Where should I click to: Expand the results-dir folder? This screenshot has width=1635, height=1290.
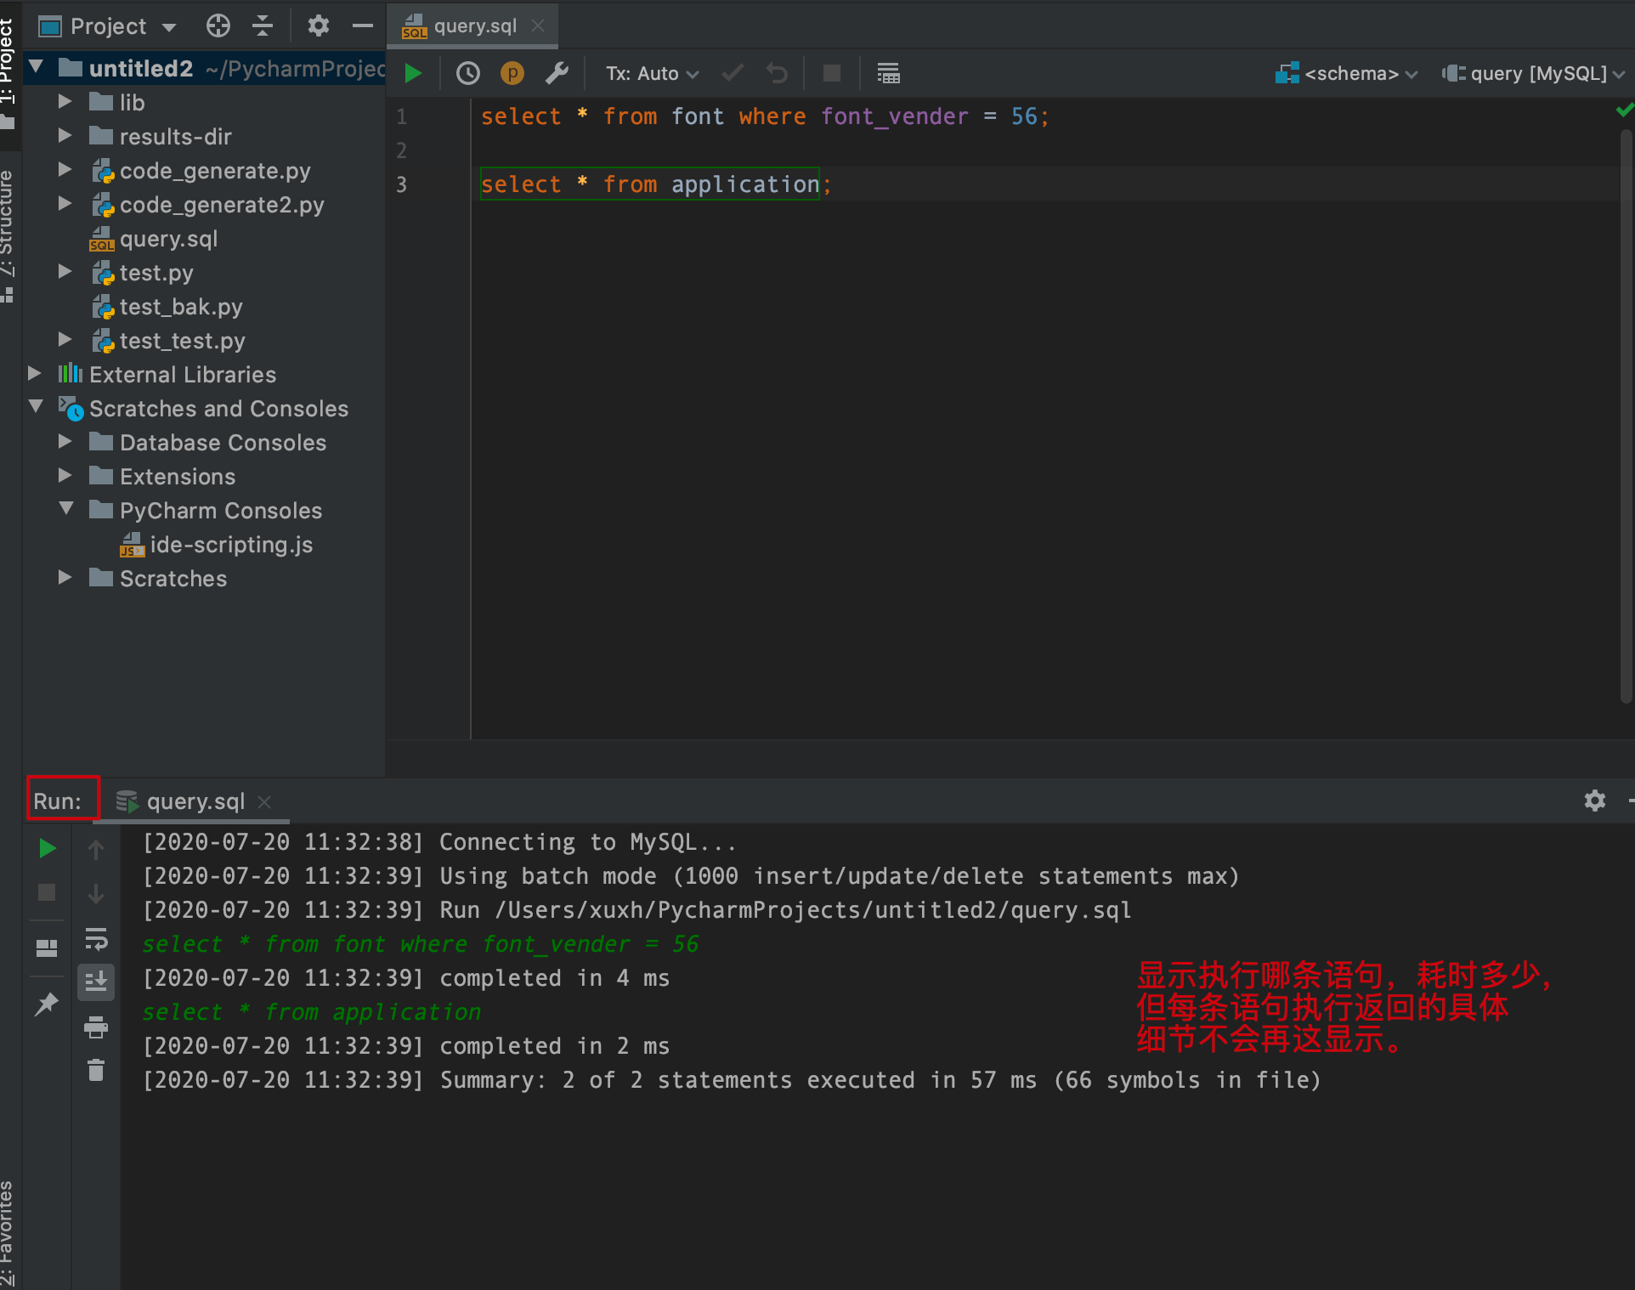pyautogui.click(x=65, y=135)
